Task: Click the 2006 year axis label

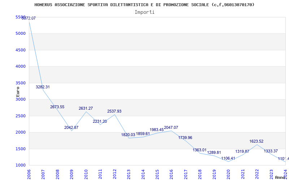Action: (29, 174)
